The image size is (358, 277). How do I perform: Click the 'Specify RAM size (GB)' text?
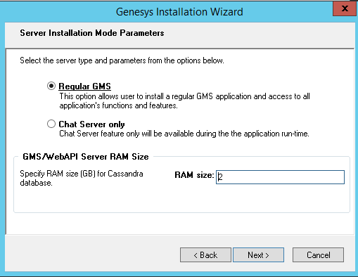click(x=82, y=179)
